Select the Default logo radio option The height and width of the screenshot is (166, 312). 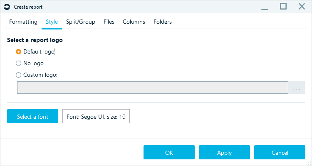[x=18, y=52]
